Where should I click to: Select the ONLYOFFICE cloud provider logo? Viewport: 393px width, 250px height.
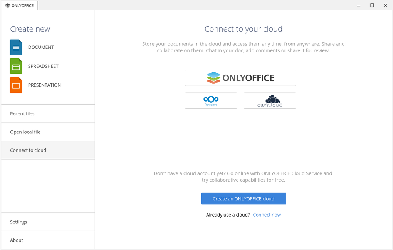click(240, 78)
